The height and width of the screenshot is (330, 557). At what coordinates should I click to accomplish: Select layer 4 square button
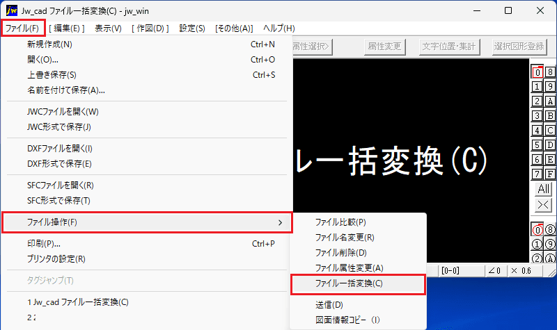(537, 130)
